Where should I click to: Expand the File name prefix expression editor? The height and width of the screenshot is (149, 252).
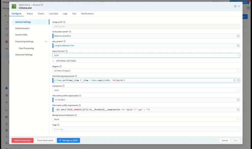[238, 100]
